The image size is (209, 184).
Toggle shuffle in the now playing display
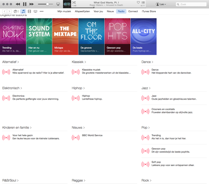pyautogui.click(x=74, y=2)
